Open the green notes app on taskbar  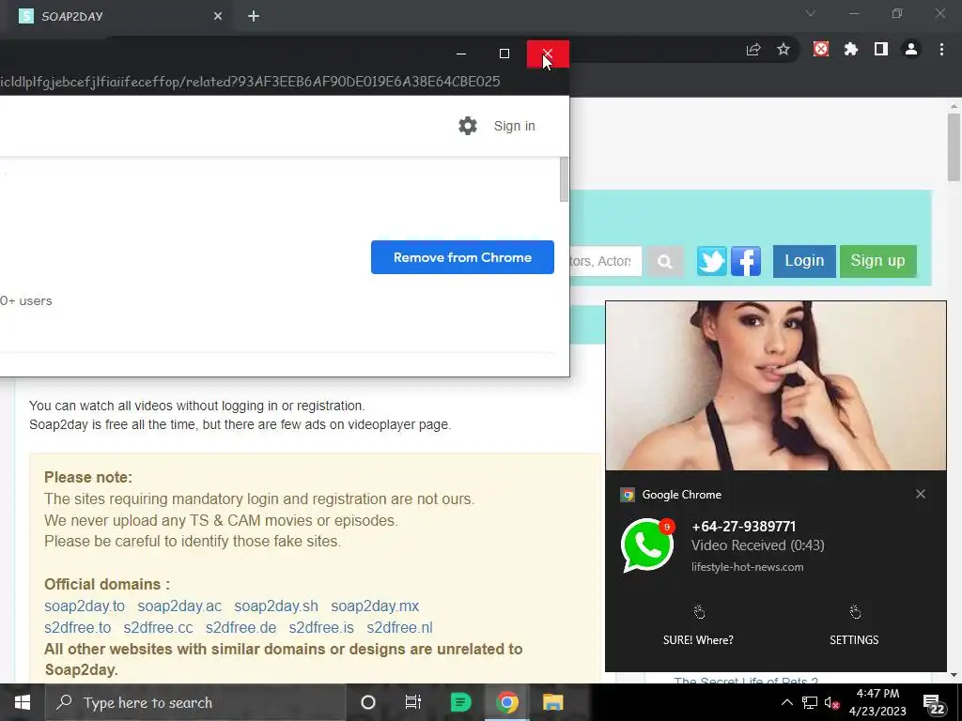tap(460, 702)
